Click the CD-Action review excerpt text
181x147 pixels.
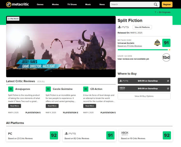(99, 98)
